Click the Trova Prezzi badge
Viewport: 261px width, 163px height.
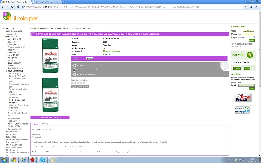point(243,97)
